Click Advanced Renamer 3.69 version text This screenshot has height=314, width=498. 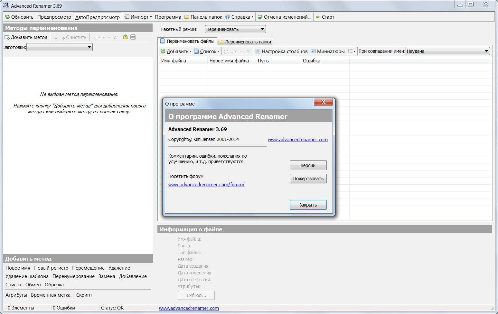click(x=197, y=129)
